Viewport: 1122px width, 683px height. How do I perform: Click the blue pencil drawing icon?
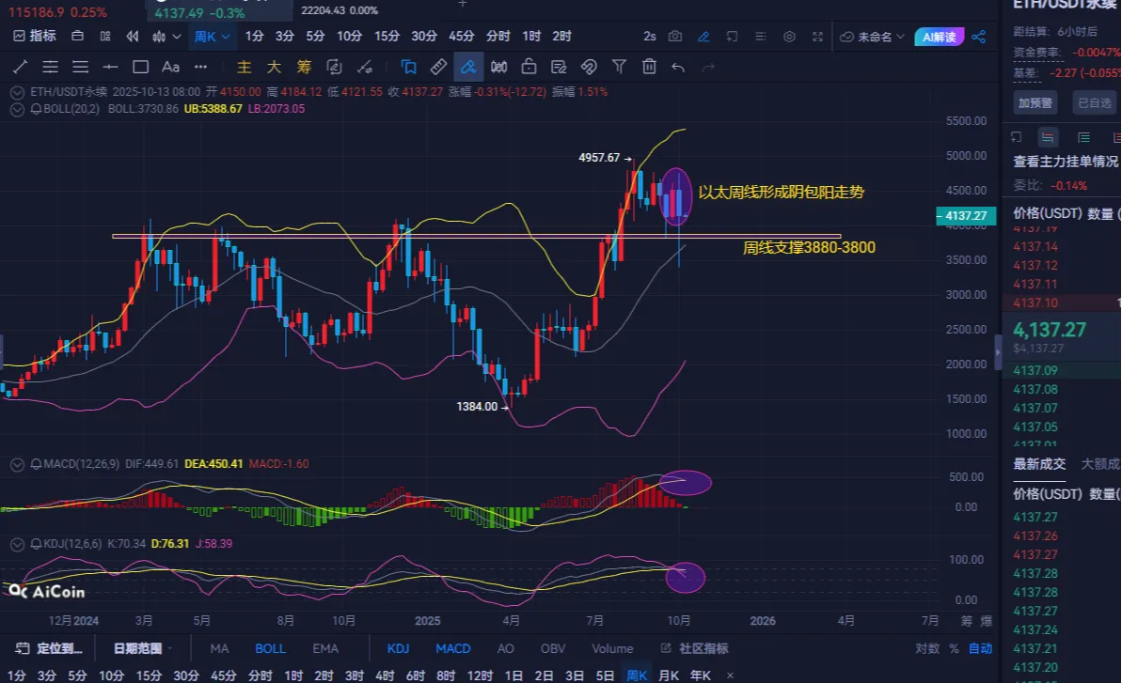[703, 36]
